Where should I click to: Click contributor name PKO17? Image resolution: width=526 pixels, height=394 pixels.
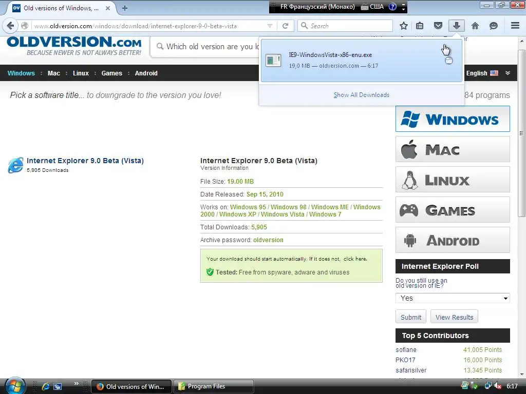click(x=405, y=360)
